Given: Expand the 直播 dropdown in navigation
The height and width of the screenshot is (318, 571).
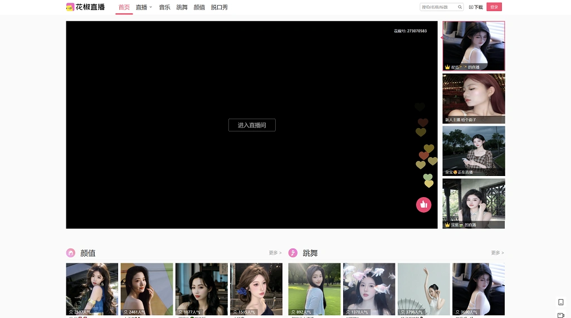Looking at the screenshot, I should pyautogui.click(x=144, y=7).
